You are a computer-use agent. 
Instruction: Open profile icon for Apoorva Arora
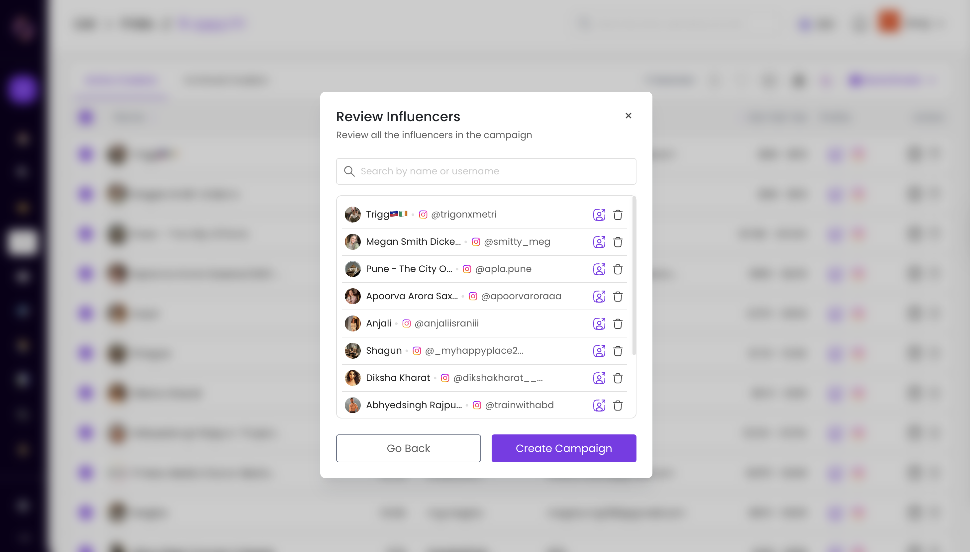pyautogui.click(x=599, y=297)
